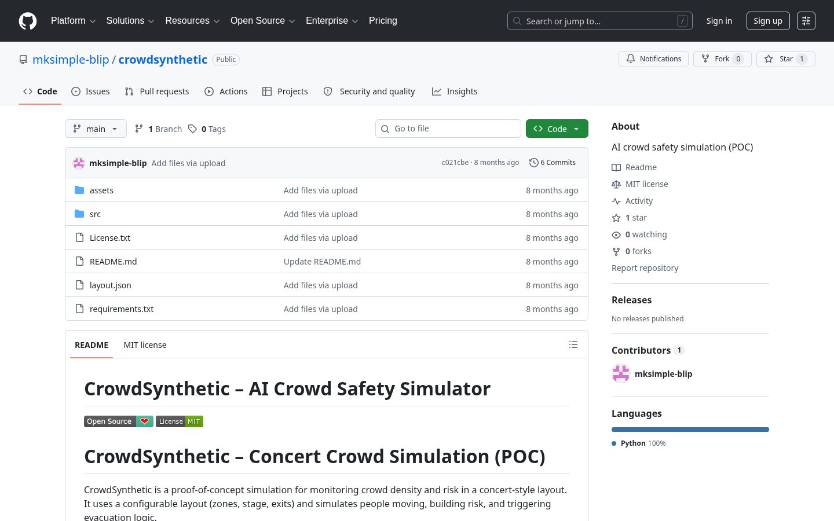Image resolution: width=834 pixels, height=521 pixels.
Task: View the 6 Commits history
Action: coord(553,163)
